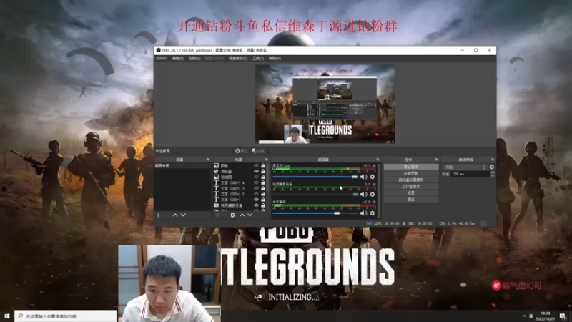Viewport: 572px width, 322px height.
Task: Undock the Scenes panel via header icon
Action: [208, 160]
